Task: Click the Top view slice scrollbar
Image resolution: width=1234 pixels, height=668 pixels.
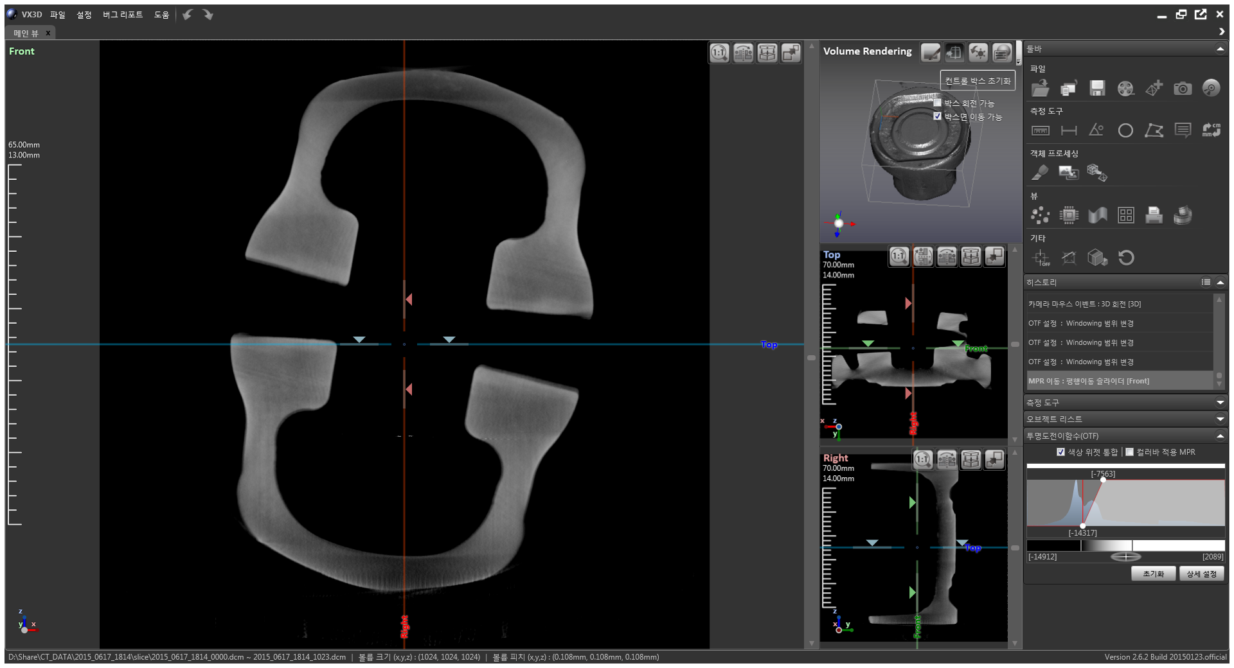Action: pyautogui.click(x=1015, y=344)
